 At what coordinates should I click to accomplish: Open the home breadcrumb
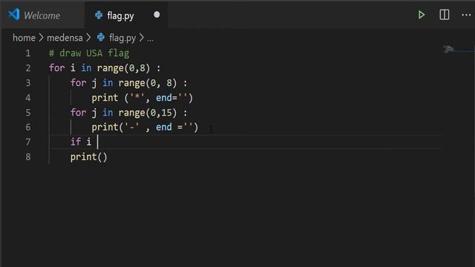click(24, 38)
